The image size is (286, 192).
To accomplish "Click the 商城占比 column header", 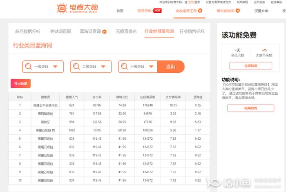I will pyautogui.click(x=122, y=97).
